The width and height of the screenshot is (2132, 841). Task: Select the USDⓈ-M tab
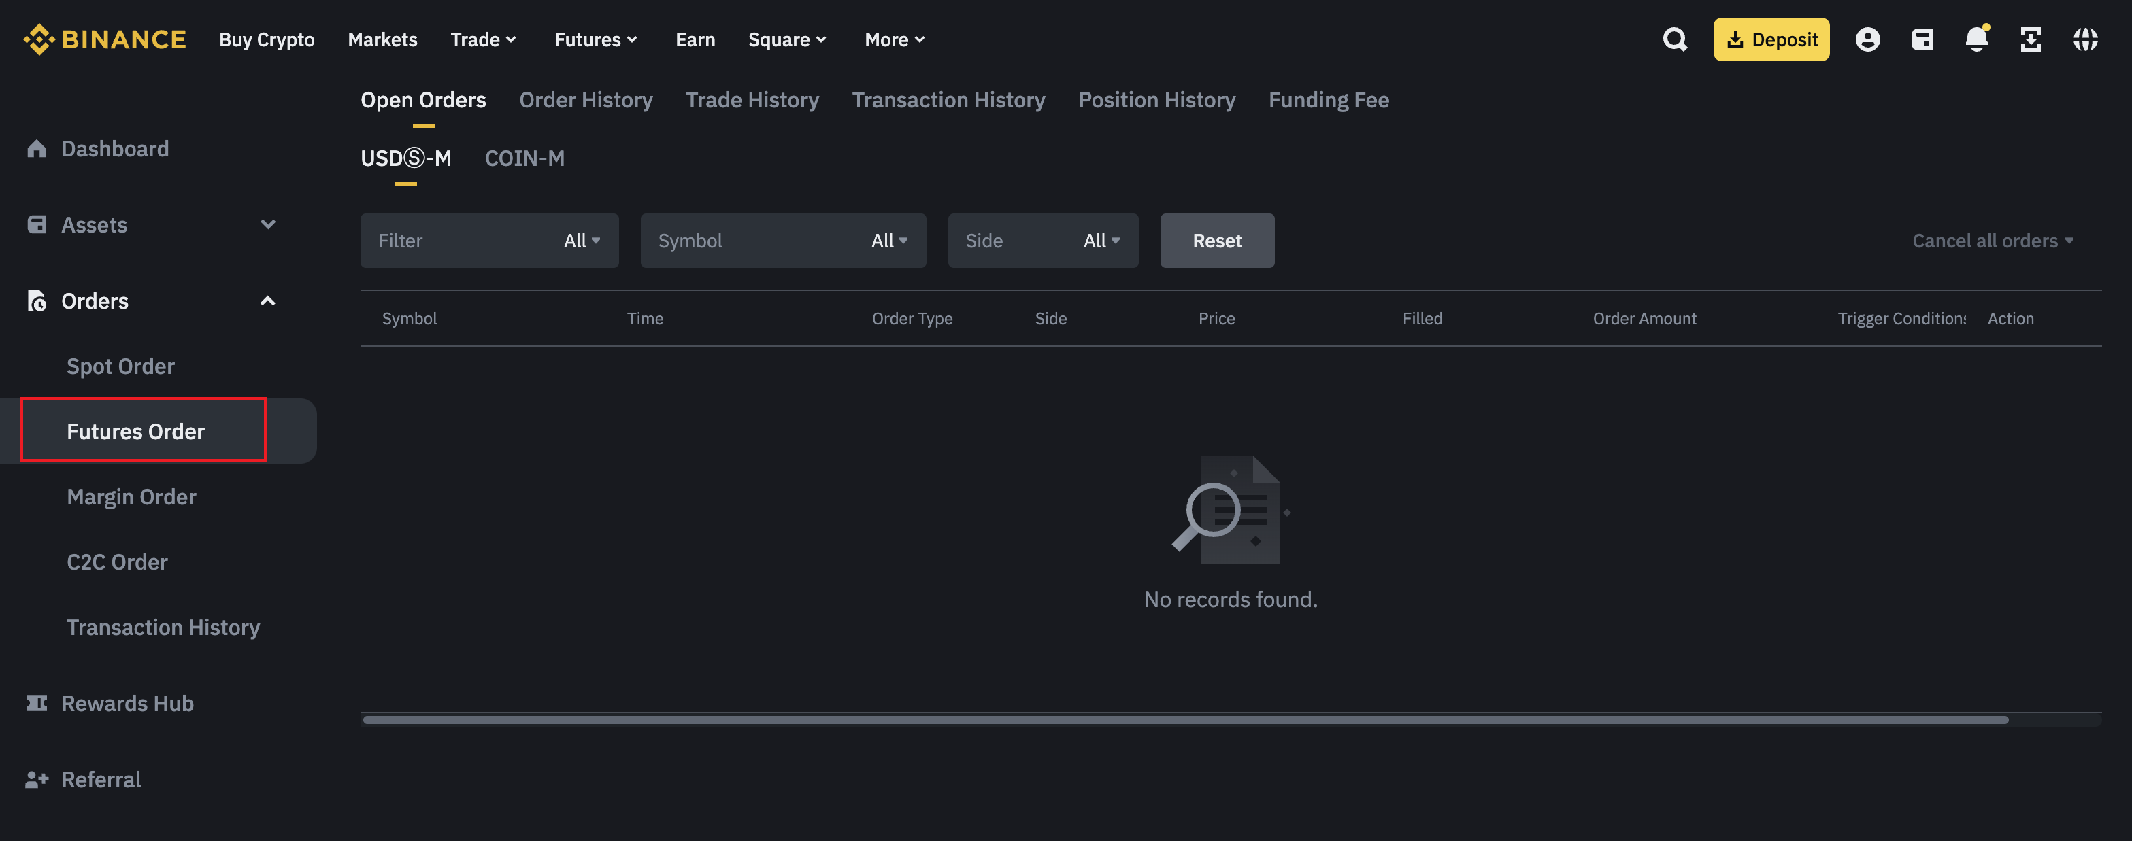click(x=405, y=158)
